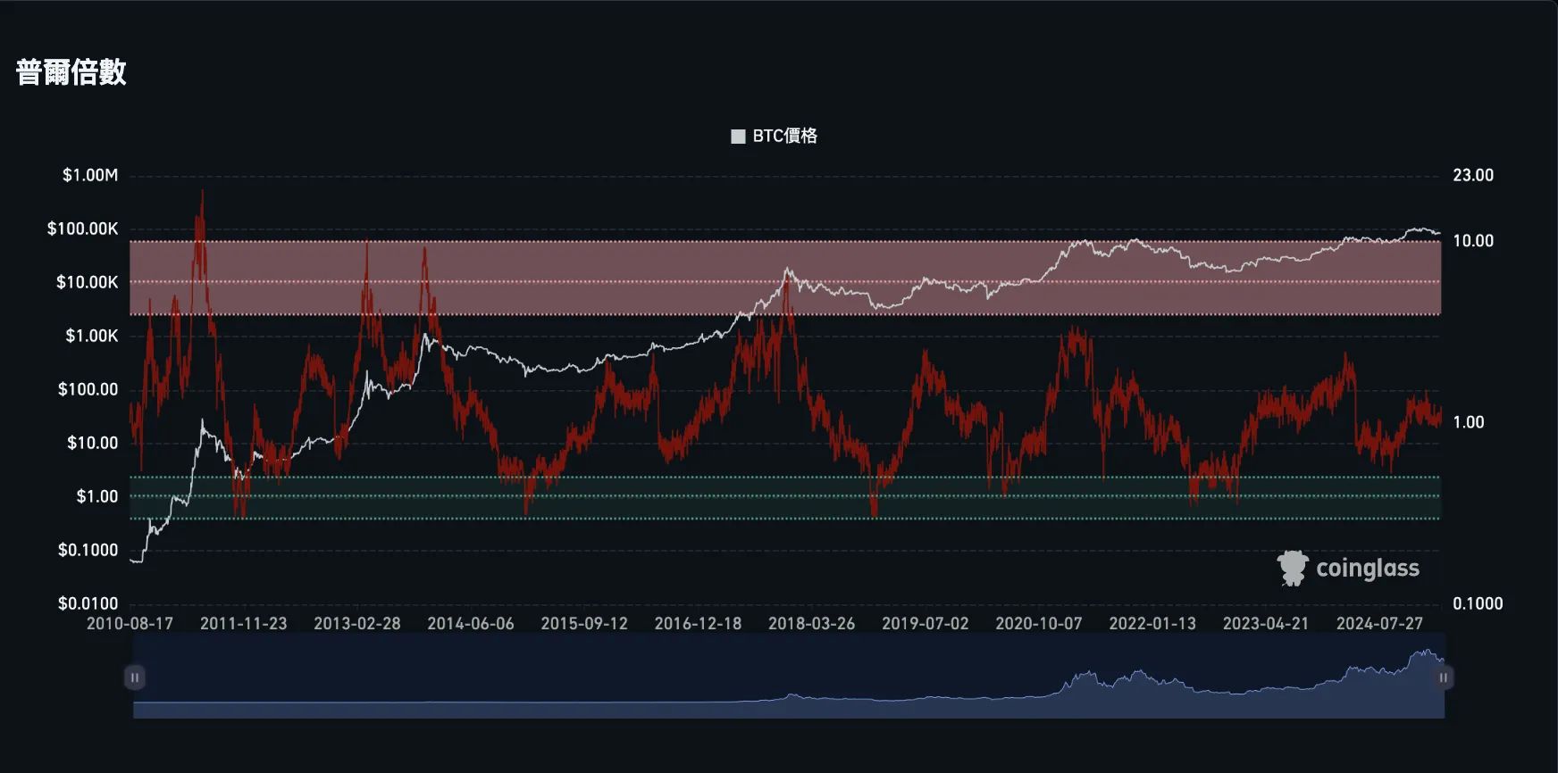Click the BTC價格 legend label text
1558x773 pixels.
click(784, 136)
